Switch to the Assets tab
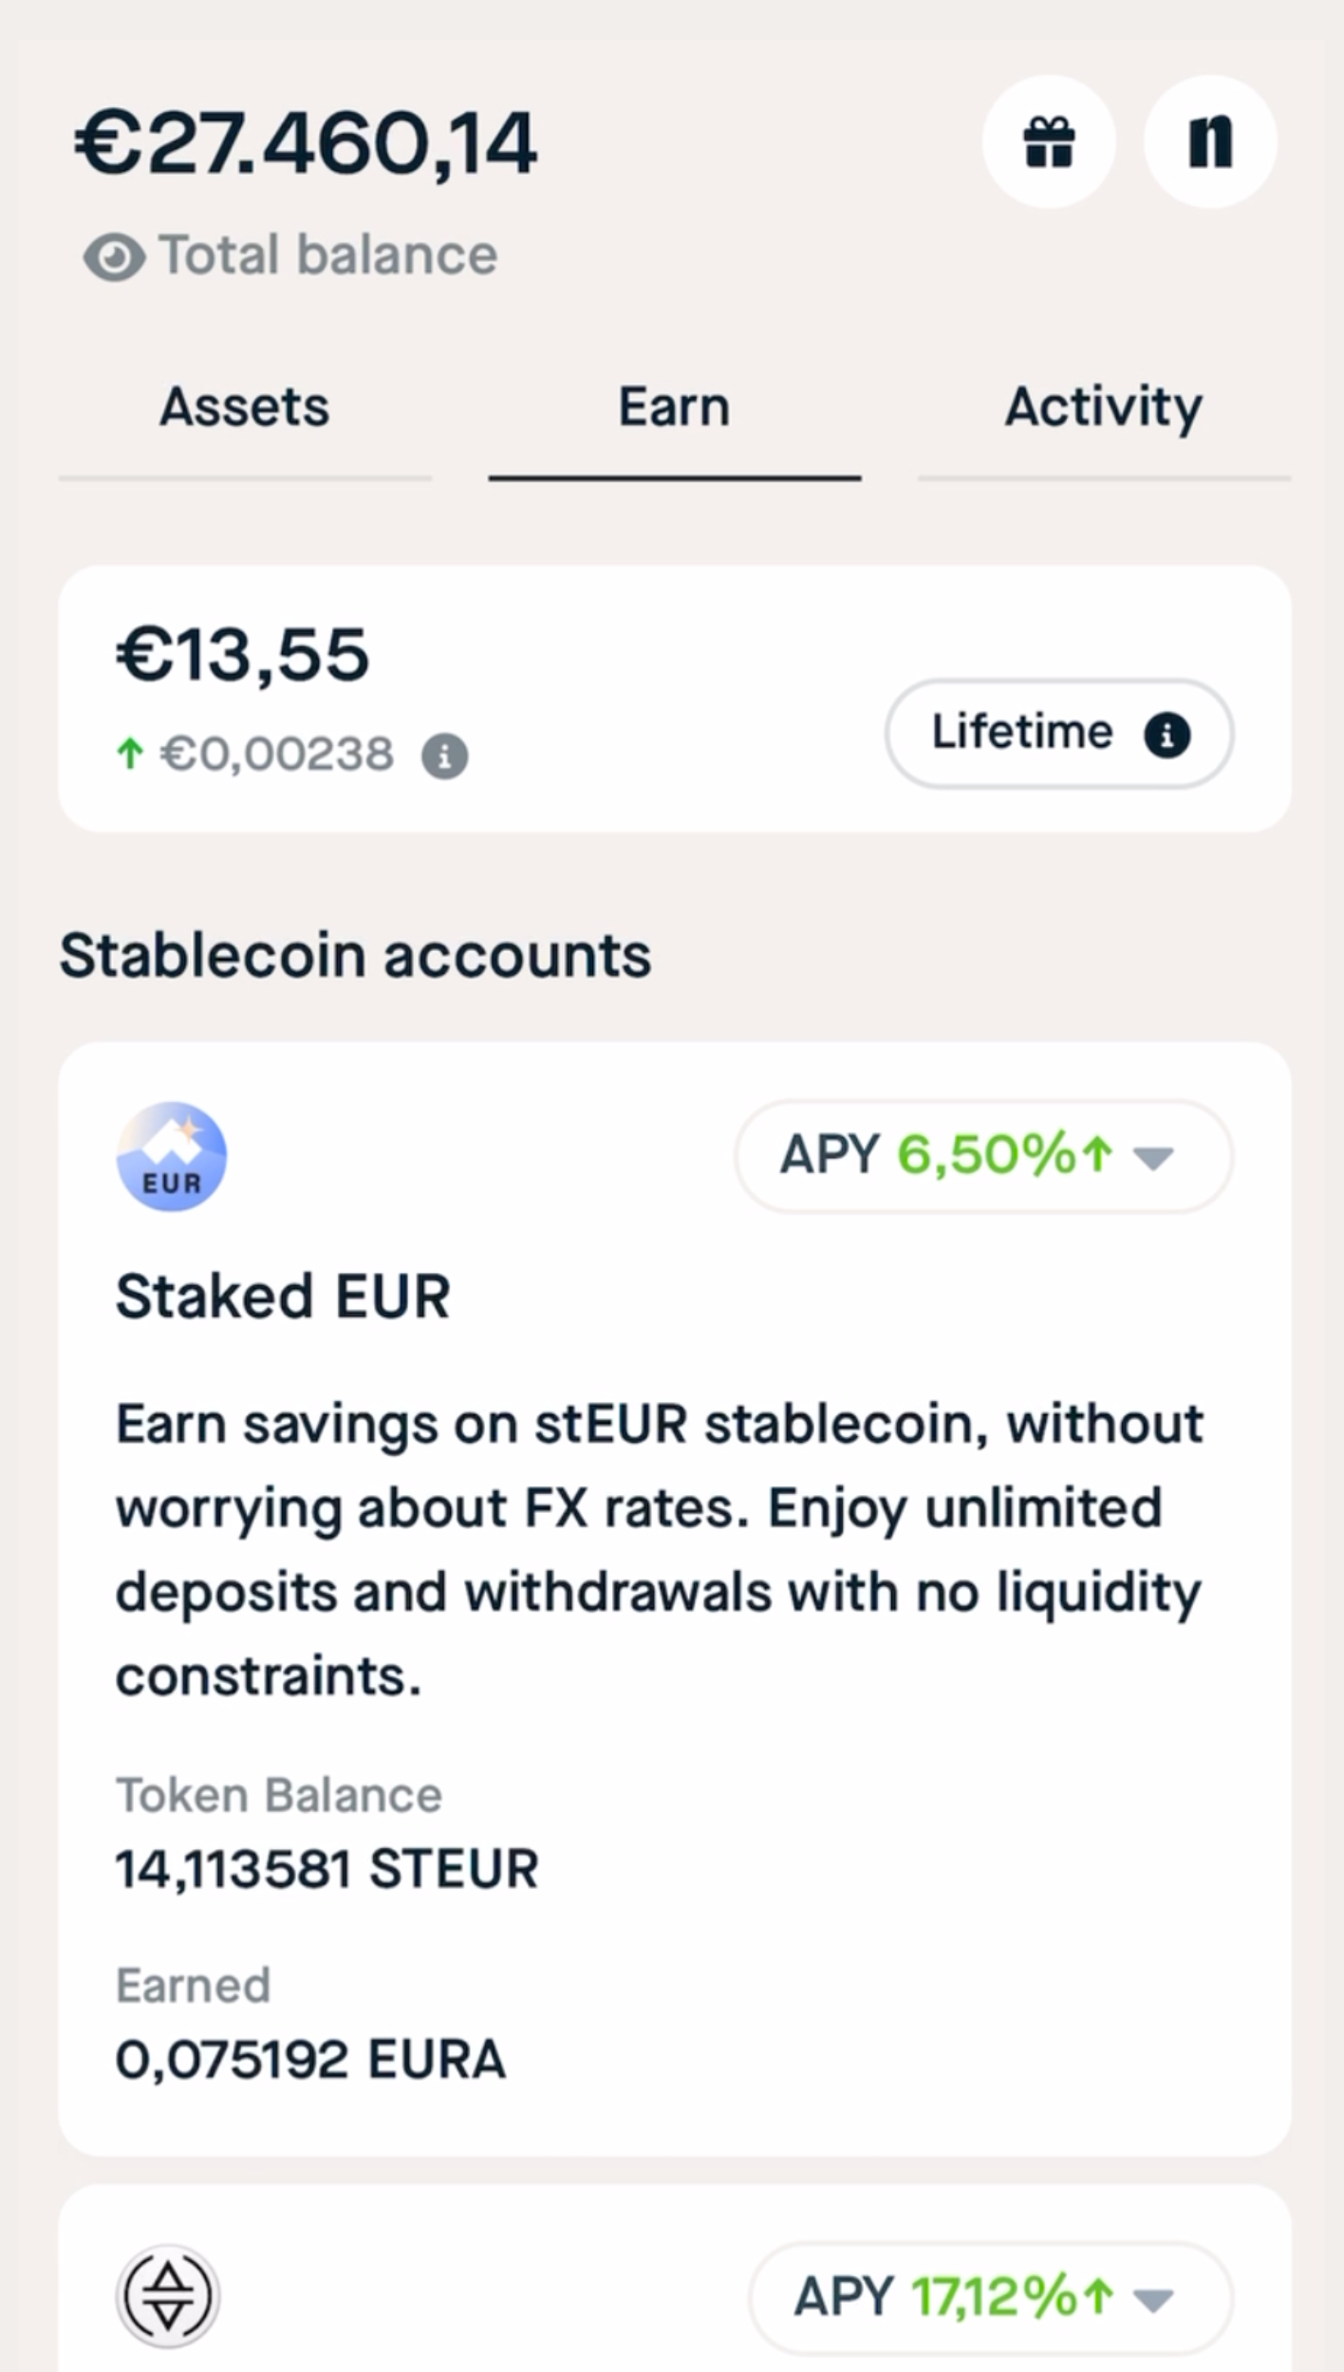The width and height of the screenshot is (1344, 2372). tap(245, 408)
